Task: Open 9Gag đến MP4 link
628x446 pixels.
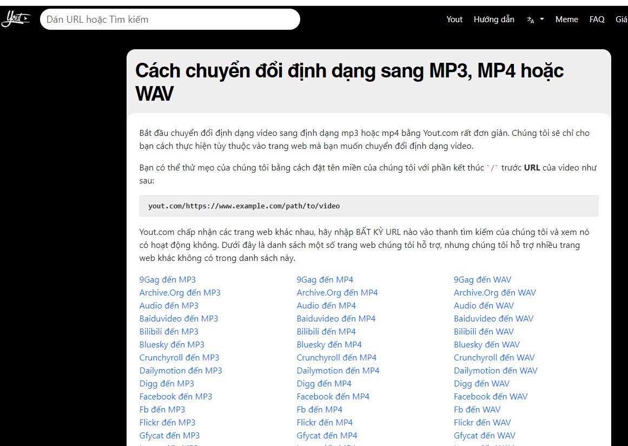Action: (x=325, y=280)
